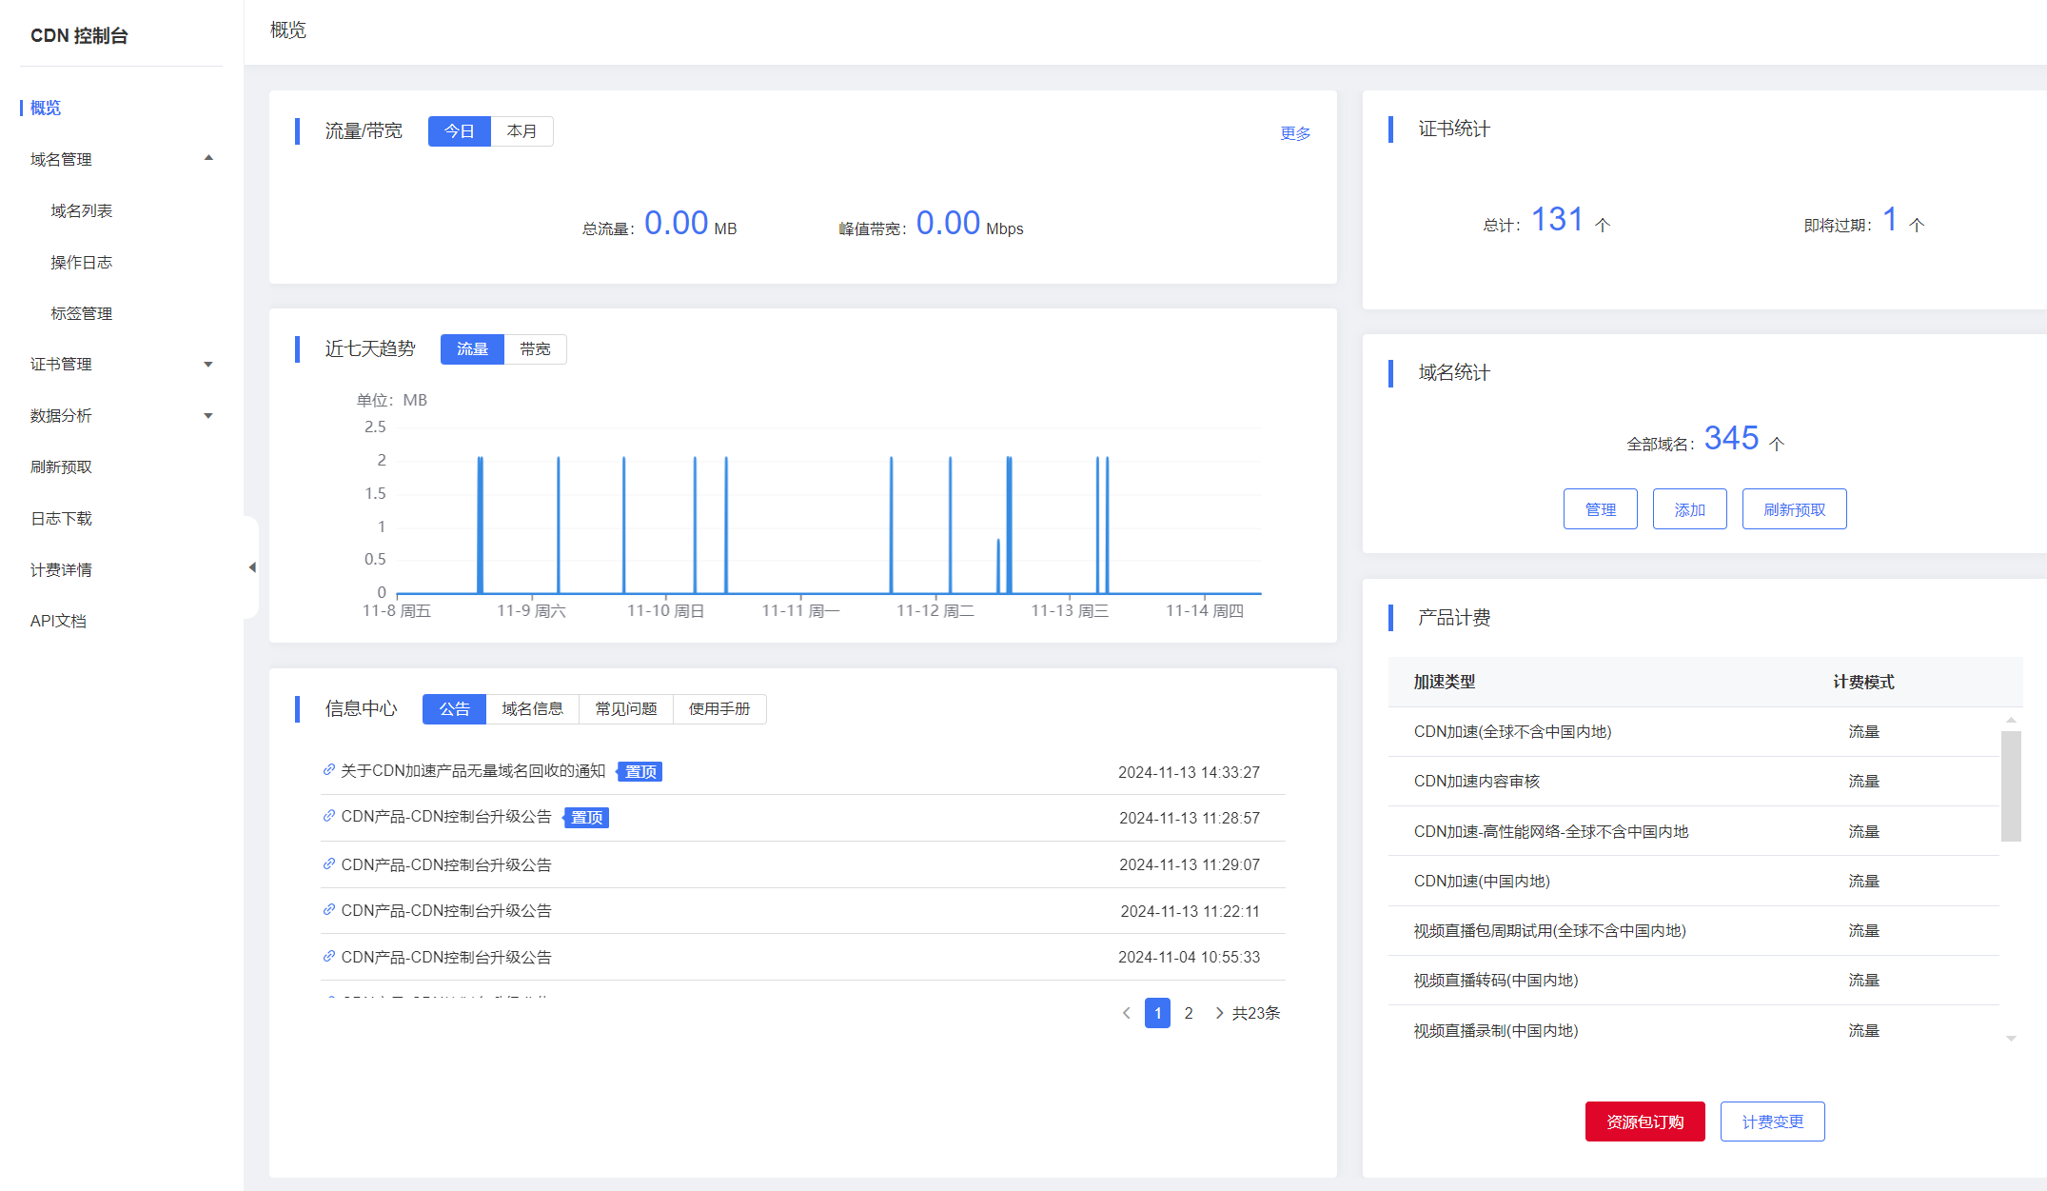Select the 常见问题 tab
Image resolution: width=2047 pixels, height=1191 pixels.
click(626, 709)
